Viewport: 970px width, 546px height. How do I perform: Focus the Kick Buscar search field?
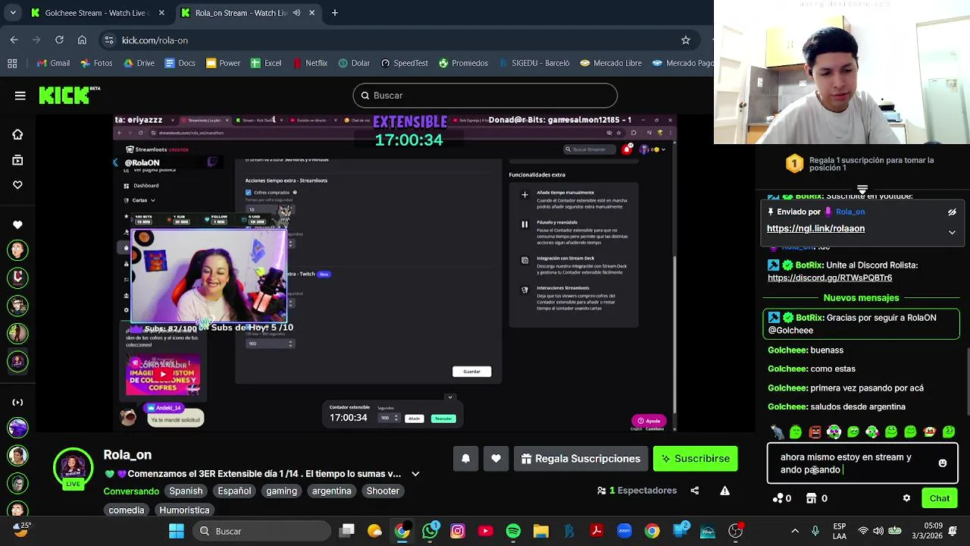485,96
